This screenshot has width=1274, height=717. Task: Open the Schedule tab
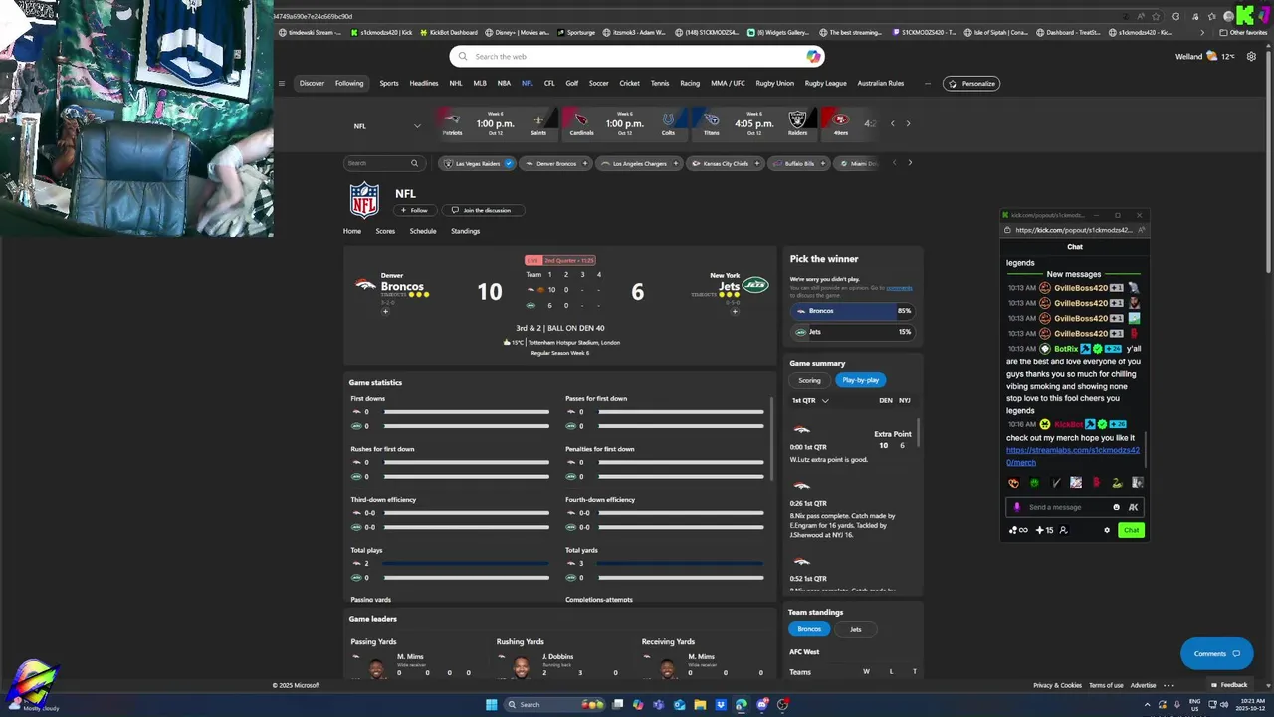click(x=423, y=231)
